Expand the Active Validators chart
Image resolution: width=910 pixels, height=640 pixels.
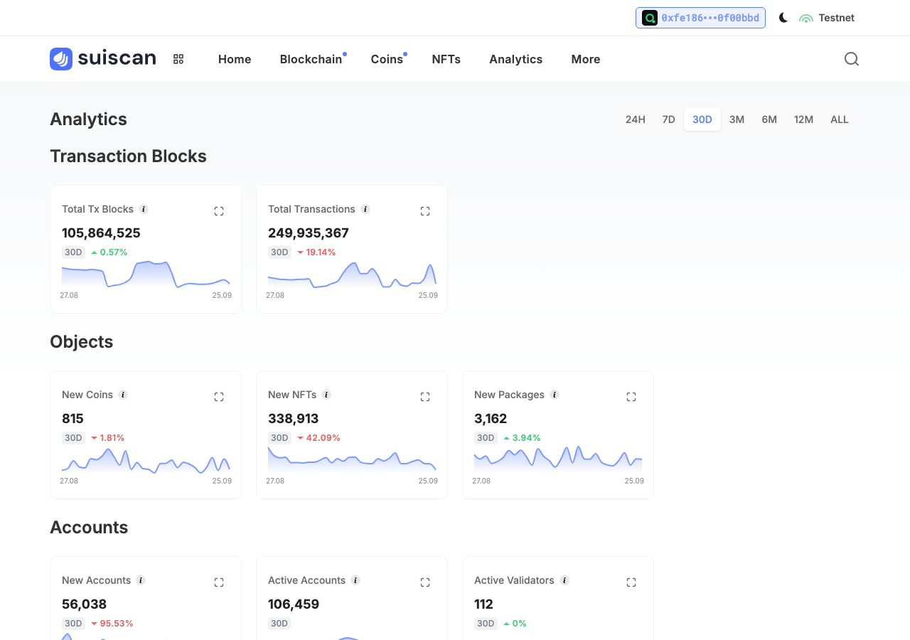(631, 582)
